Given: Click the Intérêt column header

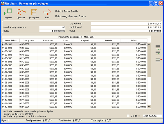Looking at the screenshot, I should (109, 40).
